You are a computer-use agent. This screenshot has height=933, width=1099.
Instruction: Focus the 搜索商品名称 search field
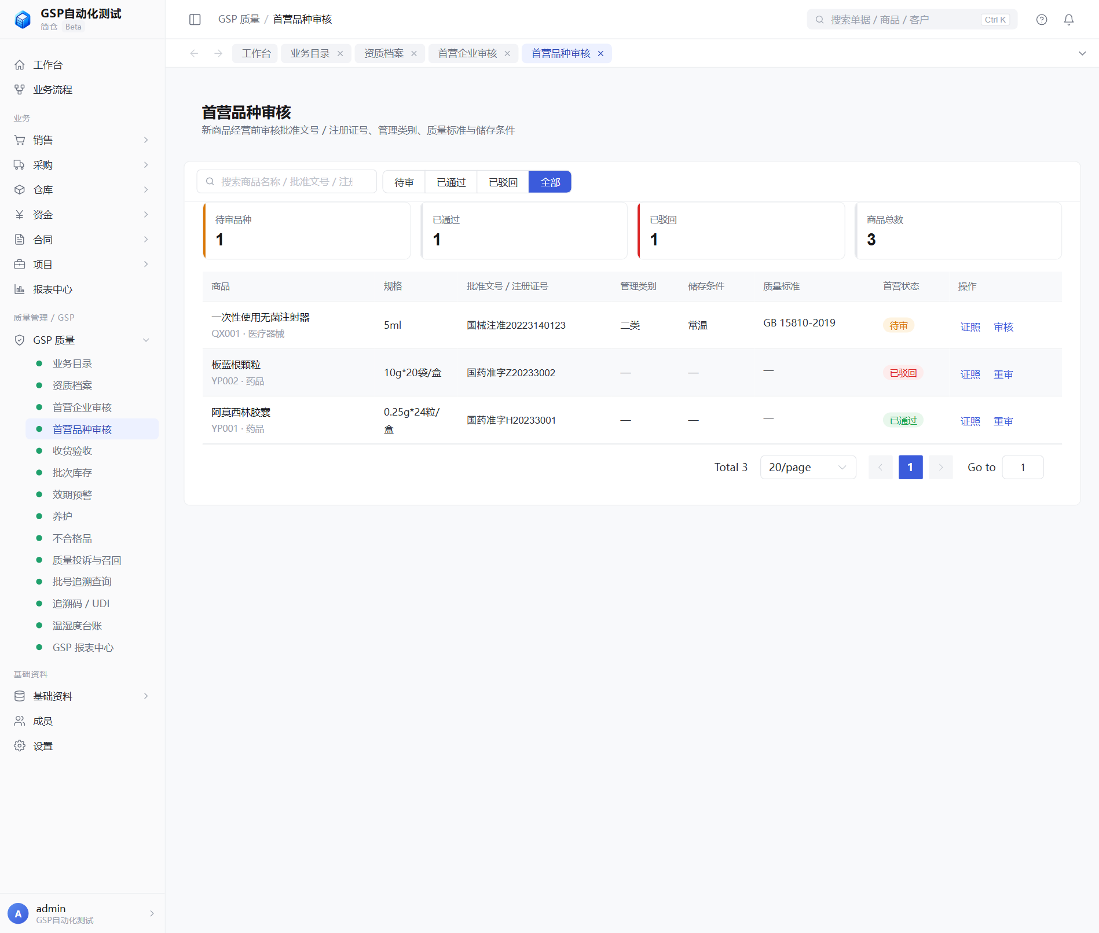point(287,182)
